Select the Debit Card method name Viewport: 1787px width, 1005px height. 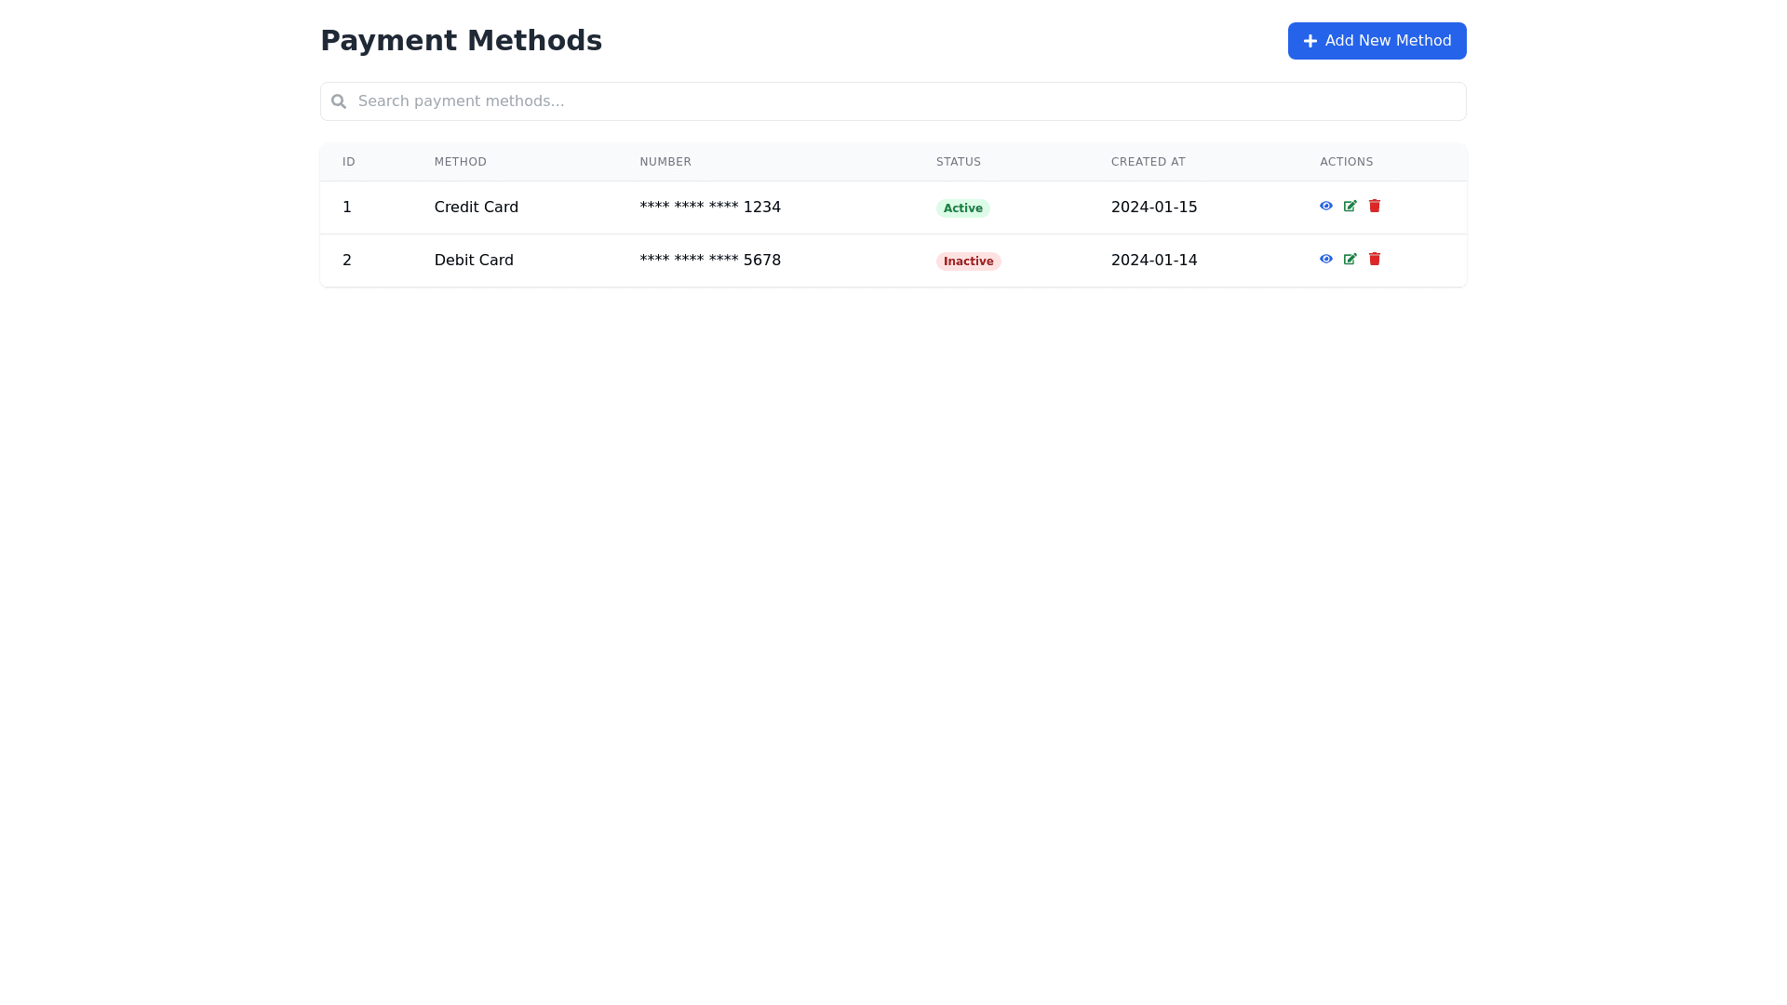[x=473, y=261]
